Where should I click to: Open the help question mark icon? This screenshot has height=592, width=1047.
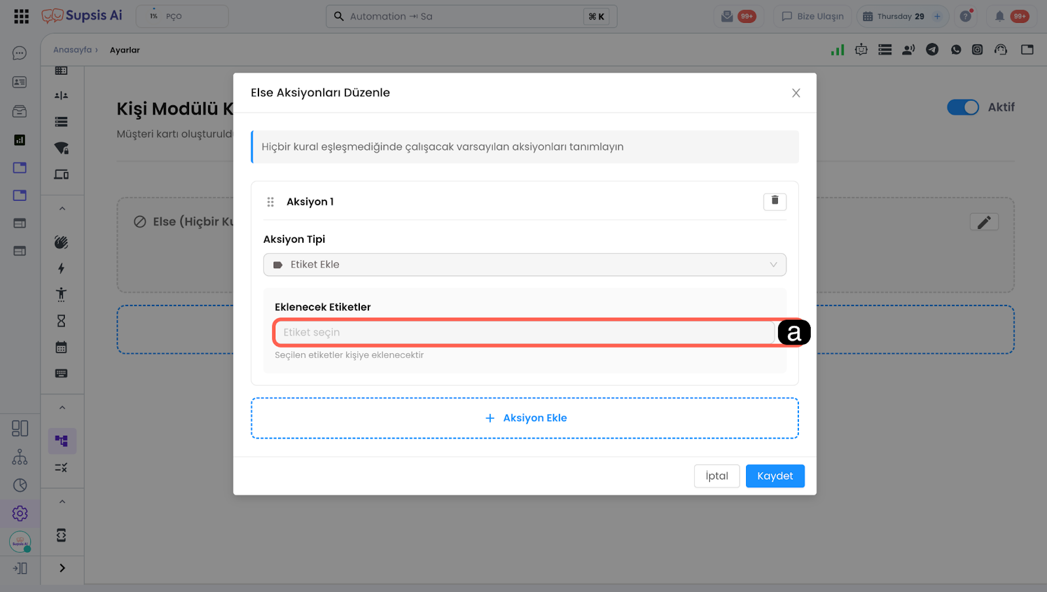[x=965, y=16]
